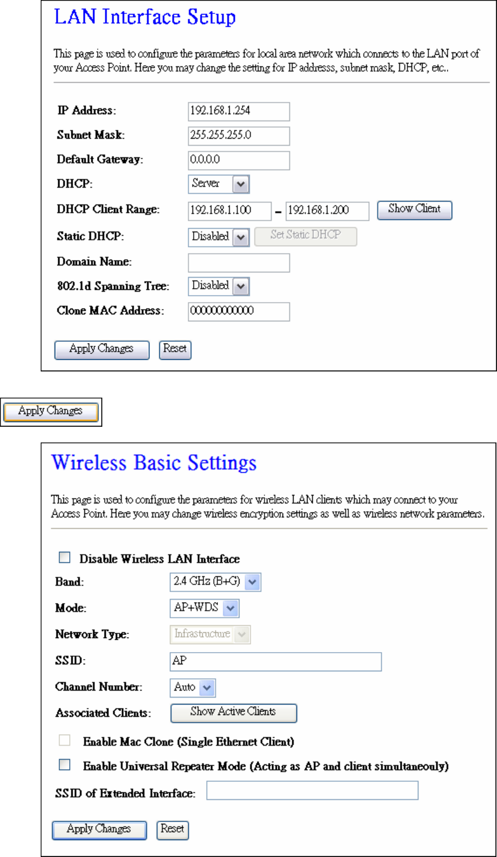Apply Changes in Wireless Basic Settings

pyautogui.click(x=99, y=830)
